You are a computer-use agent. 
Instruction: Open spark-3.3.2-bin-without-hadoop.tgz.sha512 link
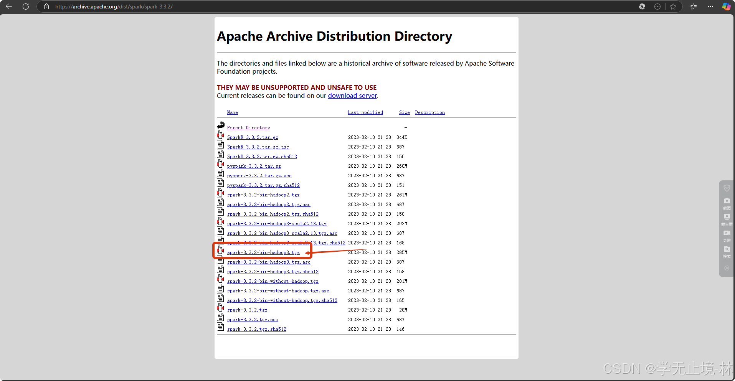[282, 300]
